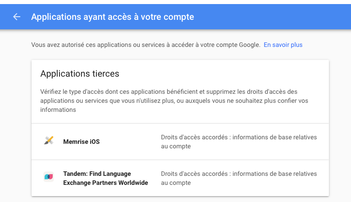Click 'au compte' text in Tandem row

[x=176, y=183]
